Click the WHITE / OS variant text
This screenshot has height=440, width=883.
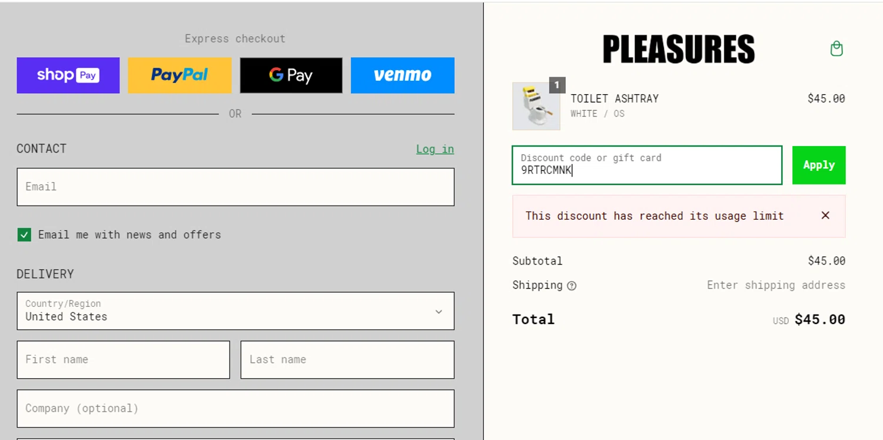597,114
